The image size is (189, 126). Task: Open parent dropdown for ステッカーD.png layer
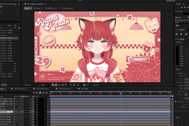click(x=41, y=122)
